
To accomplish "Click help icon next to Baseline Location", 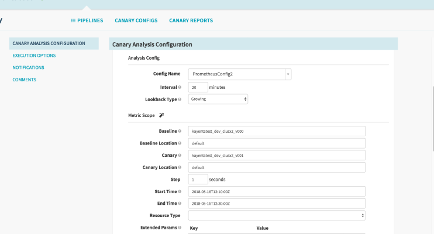I will [x=180, y=143].
